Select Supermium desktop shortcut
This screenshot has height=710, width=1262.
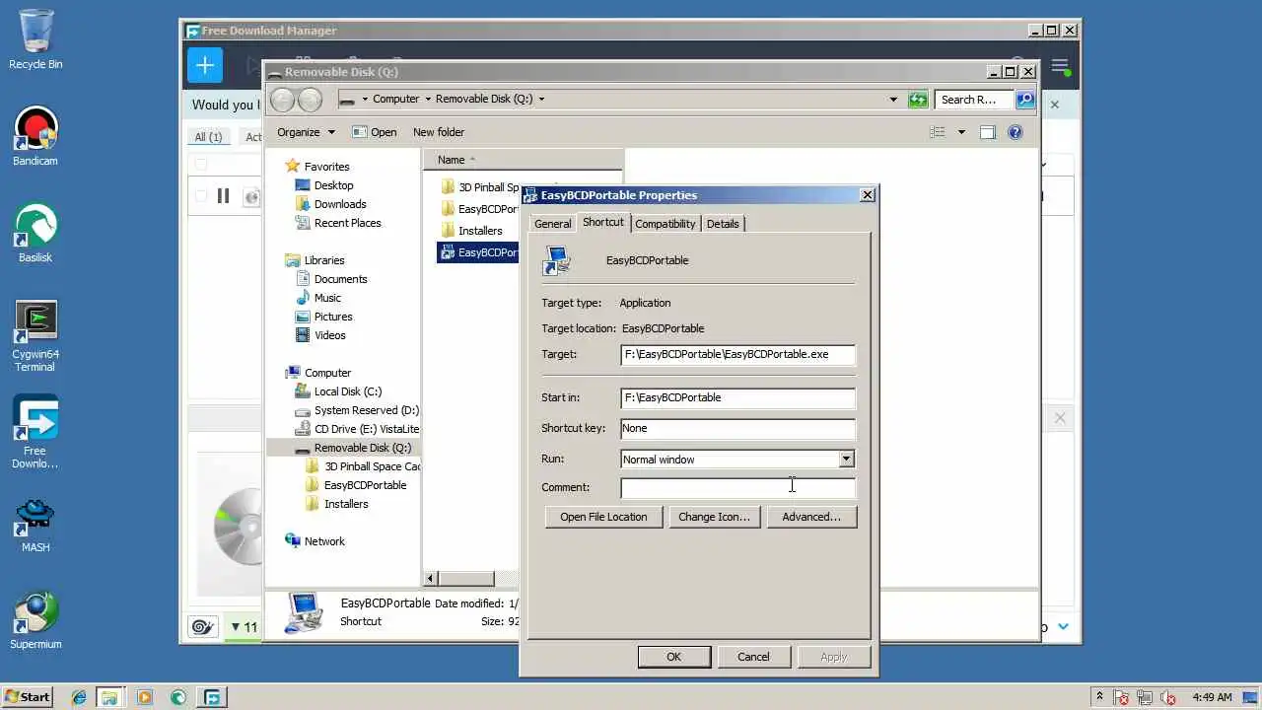click(35, 621)
